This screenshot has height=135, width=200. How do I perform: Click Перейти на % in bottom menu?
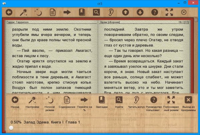84,100
